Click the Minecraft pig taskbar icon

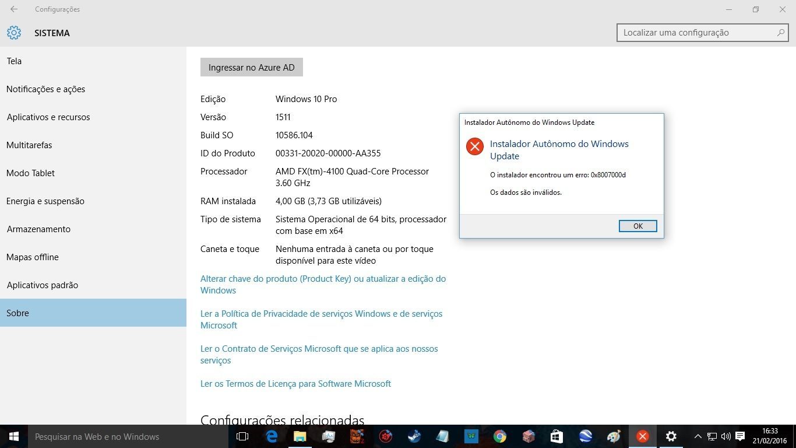pos(528,436)
